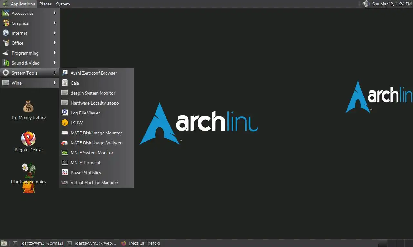Click the System Tools submenu arrow

[55, 73]
